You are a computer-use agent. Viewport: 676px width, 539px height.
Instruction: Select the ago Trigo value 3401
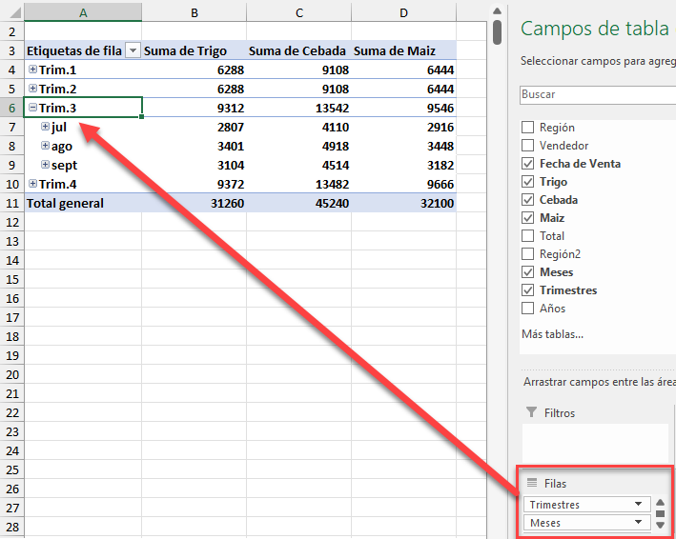tap(194, 146)
